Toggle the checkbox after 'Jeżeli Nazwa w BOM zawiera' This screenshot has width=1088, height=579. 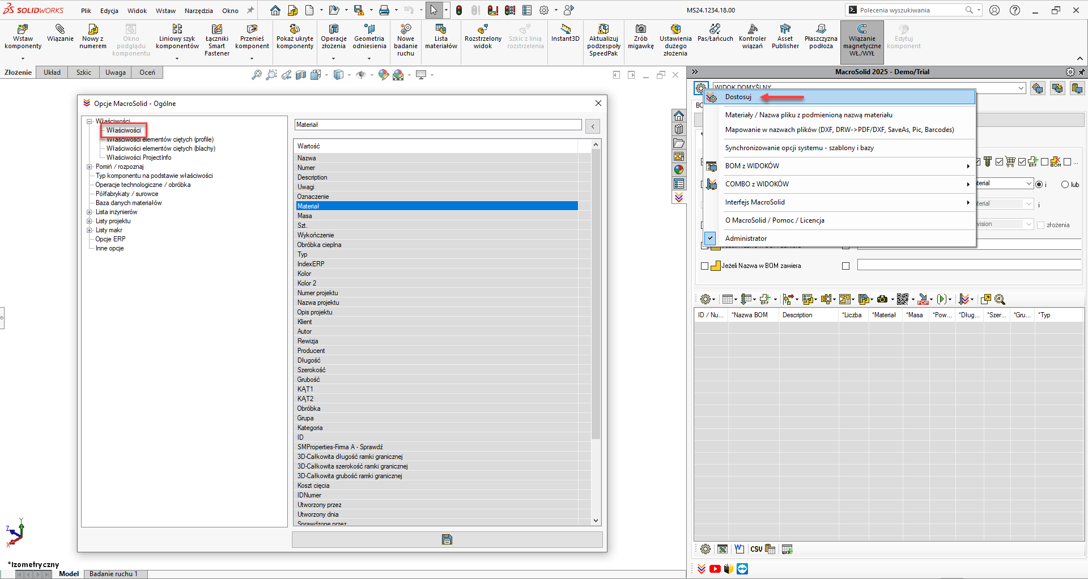(x=846, y=266)
